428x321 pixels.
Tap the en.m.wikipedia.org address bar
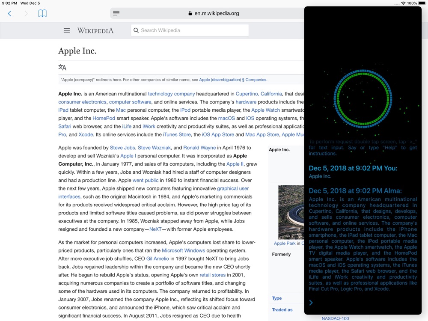coord(207,13)
